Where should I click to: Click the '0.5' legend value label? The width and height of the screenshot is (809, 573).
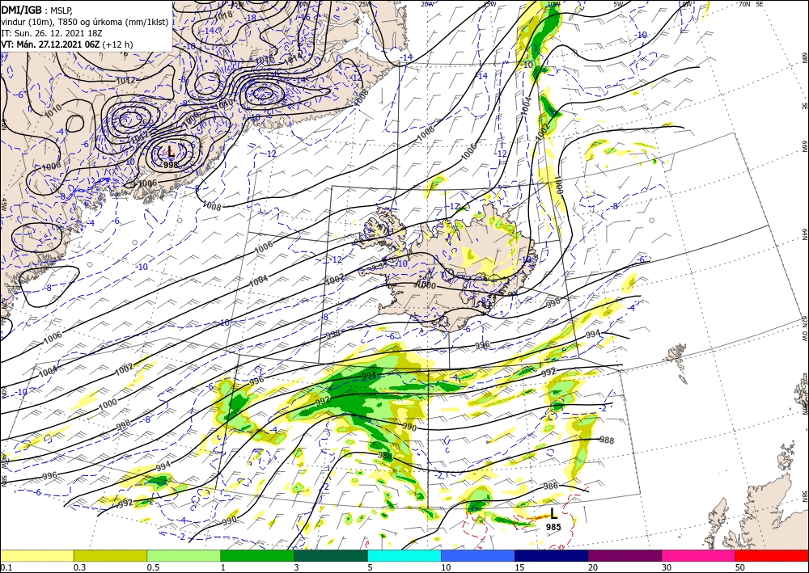pos(152,567)
